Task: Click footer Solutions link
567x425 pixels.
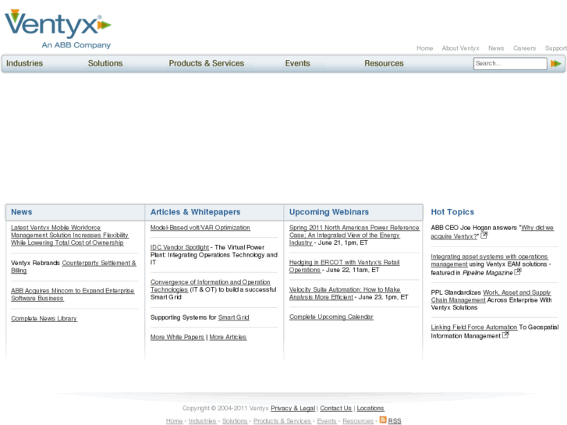Action: tap(235, 421)
